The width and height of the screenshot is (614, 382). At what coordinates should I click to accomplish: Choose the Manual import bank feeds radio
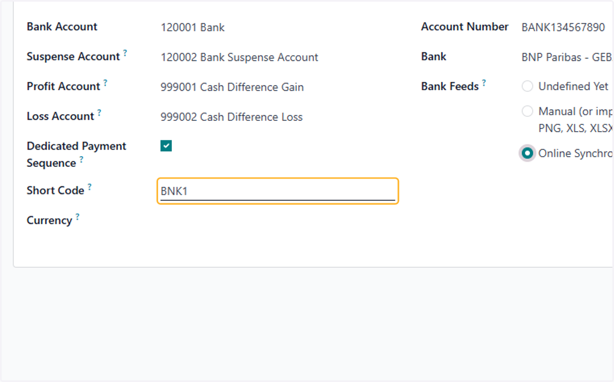pos(528,111)
